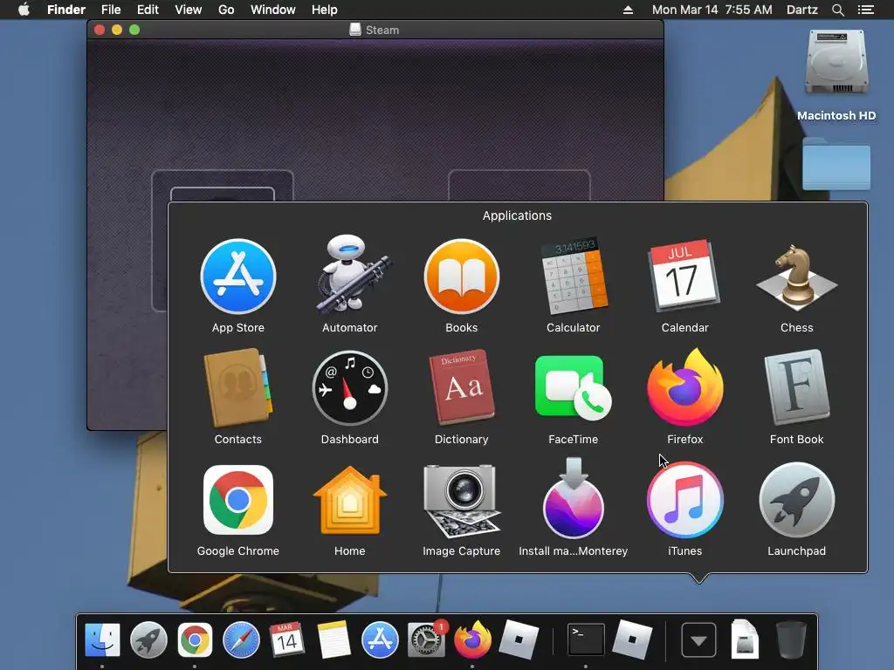Open the File menu
The height and width of the screenshot is (670, 894).
tap(111, 10)
